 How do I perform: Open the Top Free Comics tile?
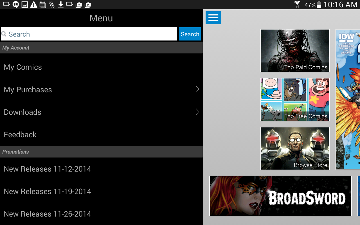click(x=295, y=100)
